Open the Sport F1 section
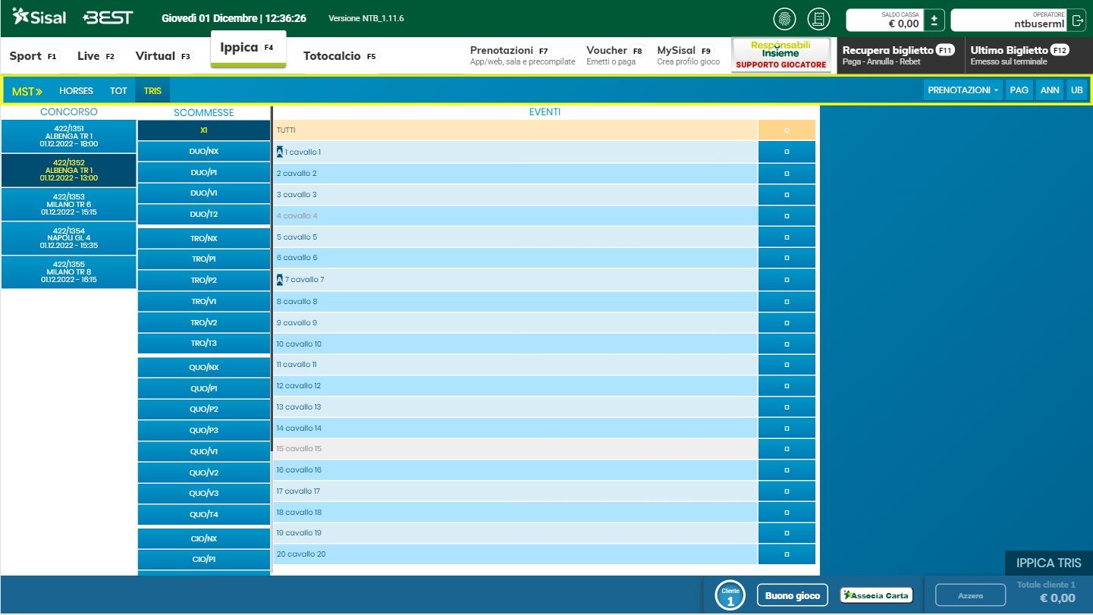 click(33, 56)
